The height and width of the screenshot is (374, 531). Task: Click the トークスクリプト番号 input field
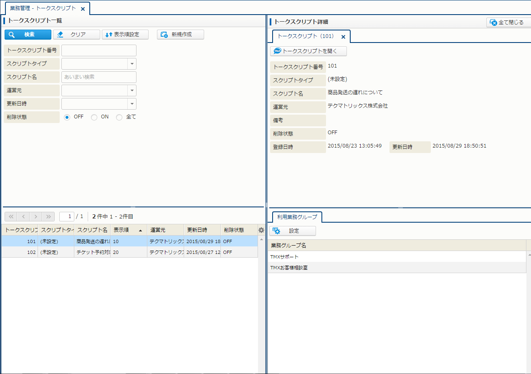click(99, 50)
